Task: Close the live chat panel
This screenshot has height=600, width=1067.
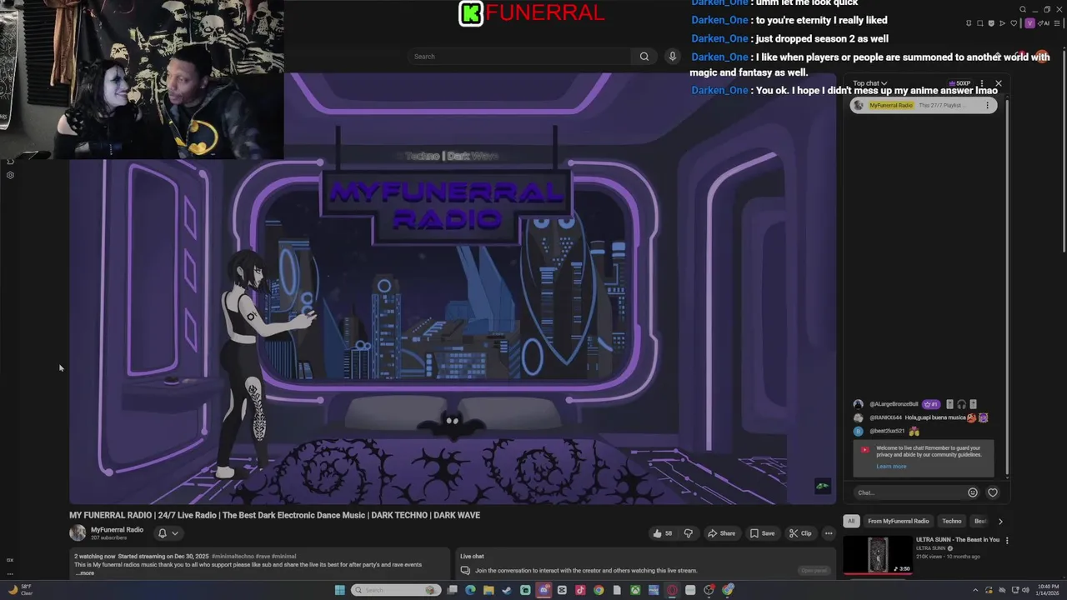Action: click(x=999, y=83)
